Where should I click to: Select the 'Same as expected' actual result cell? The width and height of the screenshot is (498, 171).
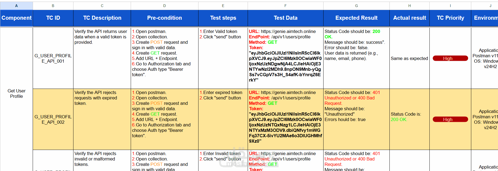click(409, 58)
